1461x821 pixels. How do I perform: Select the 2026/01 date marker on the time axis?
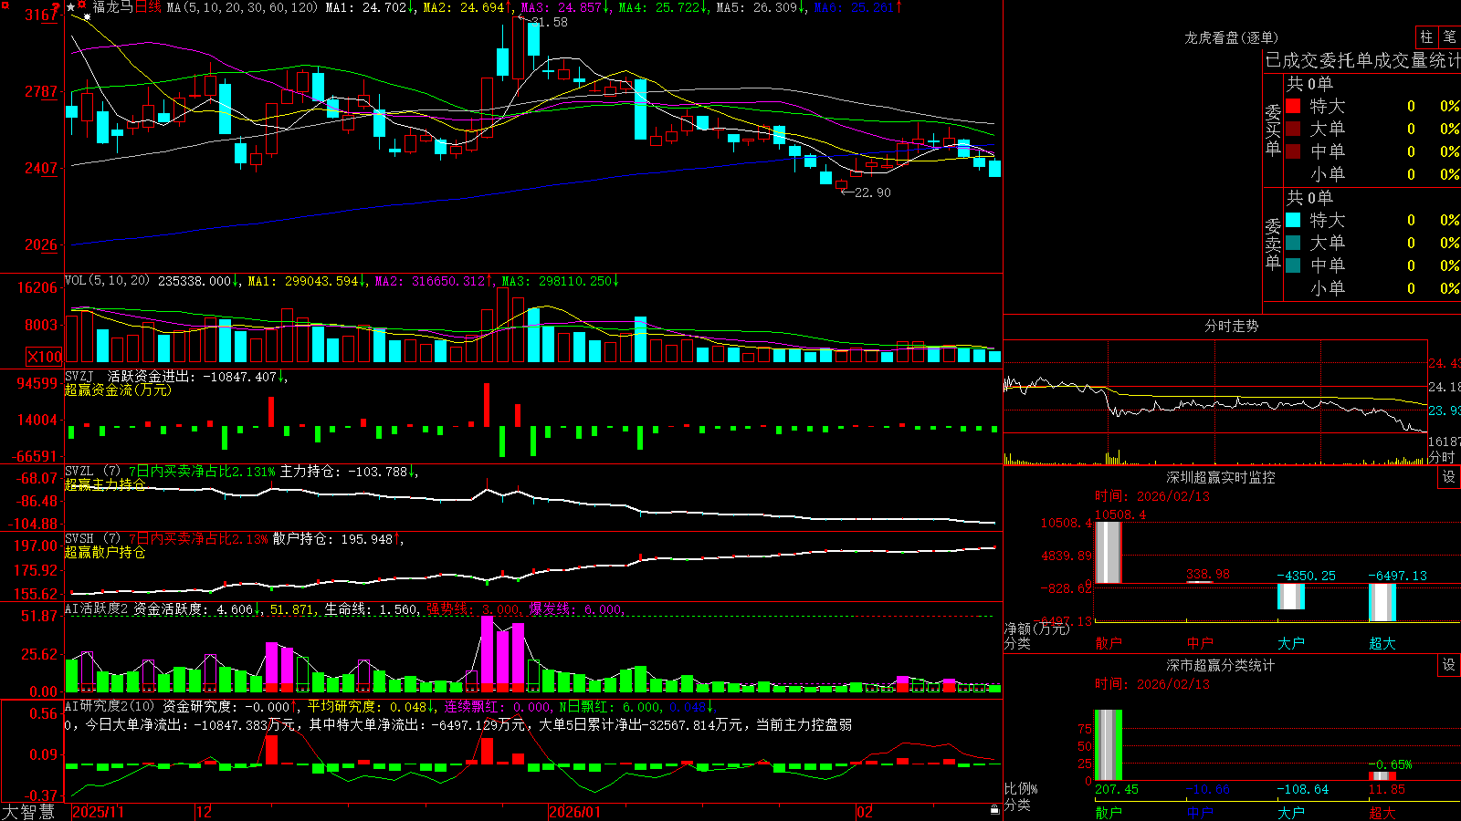click(x=574, y=812)
